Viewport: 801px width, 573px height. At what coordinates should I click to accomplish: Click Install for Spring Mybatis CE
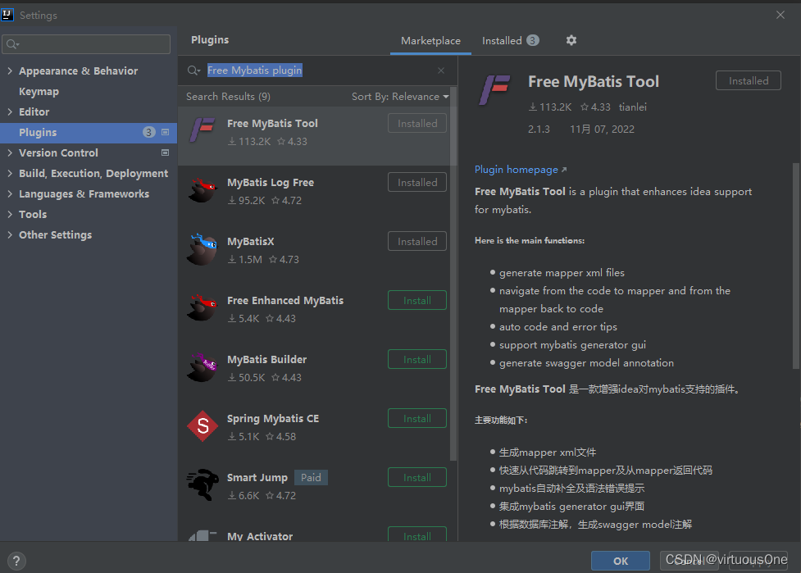(416, 418)
